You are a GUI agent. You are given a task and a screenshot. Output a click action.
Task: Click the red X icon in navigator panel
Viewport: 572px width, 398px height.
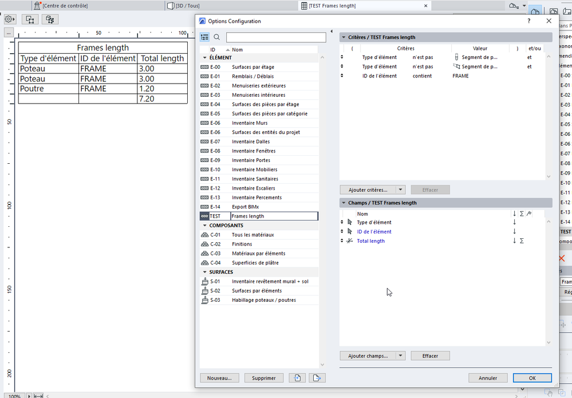(562, 258)
